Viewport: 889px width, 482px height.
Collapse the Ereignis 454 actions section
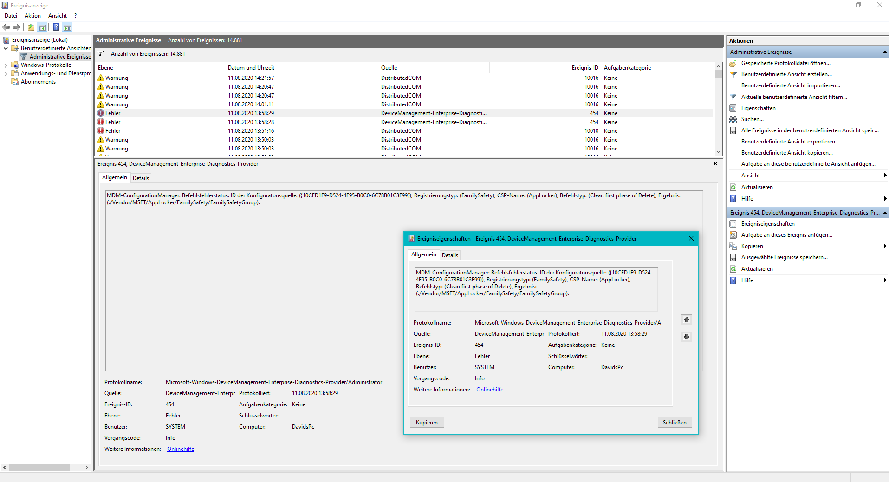coord(884,213)
